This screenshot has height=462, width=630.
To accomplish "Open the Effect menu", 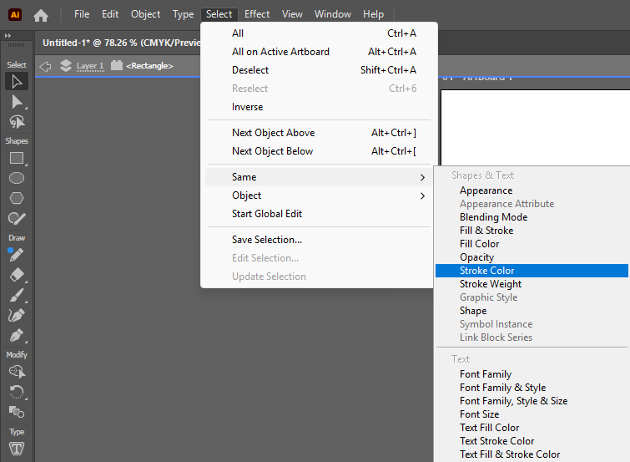I will coord(257,14).
